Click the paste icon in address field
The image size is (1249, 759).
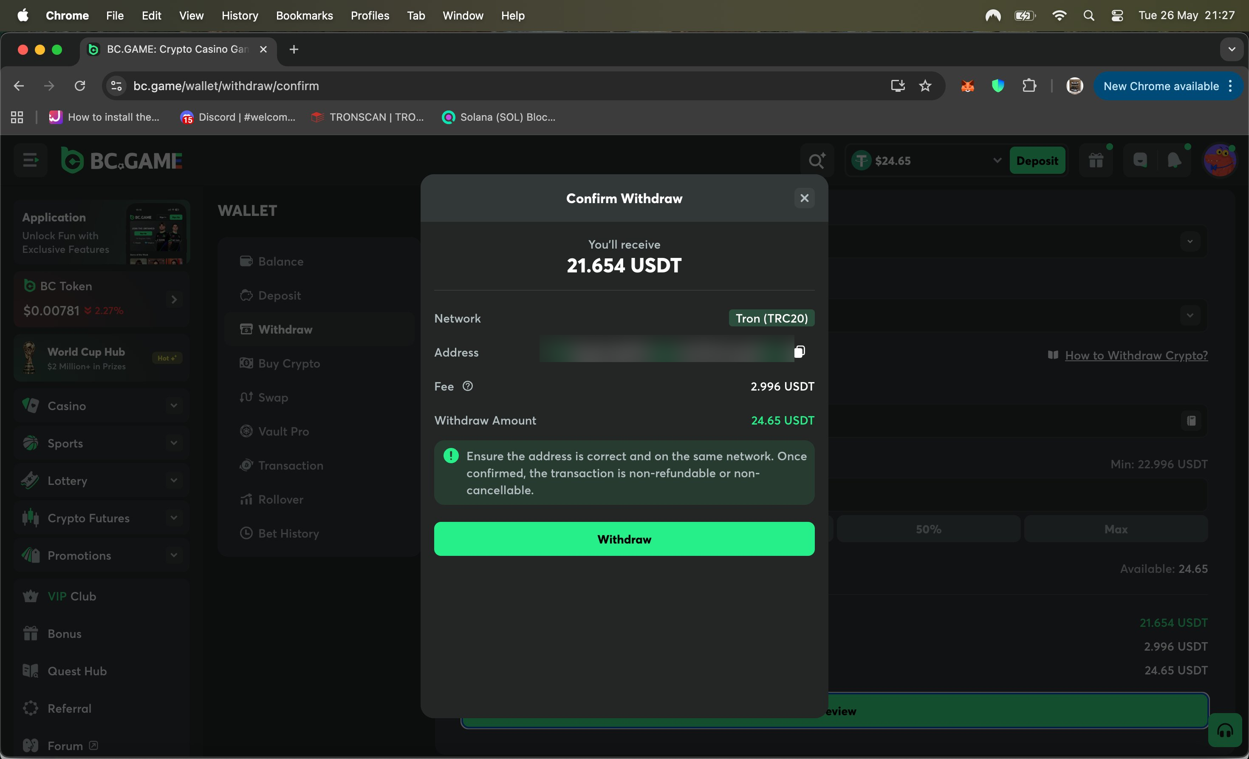coord(1191,421)
